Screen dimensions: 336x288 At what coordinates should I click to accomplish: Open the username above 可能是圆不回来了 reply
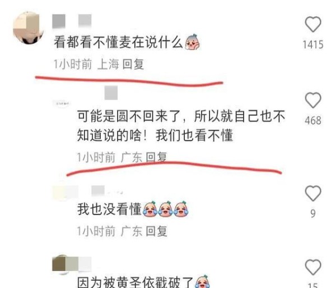111,93
